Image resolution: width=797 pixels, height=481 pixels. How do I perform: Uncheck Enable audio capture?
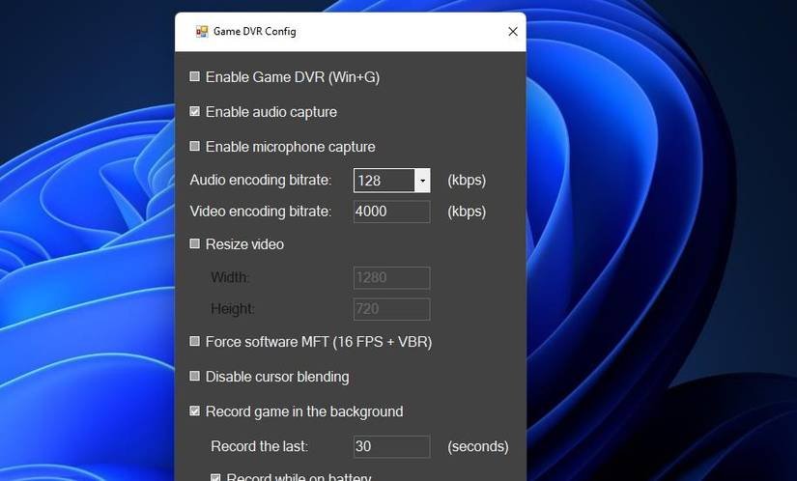pos(195,112)
